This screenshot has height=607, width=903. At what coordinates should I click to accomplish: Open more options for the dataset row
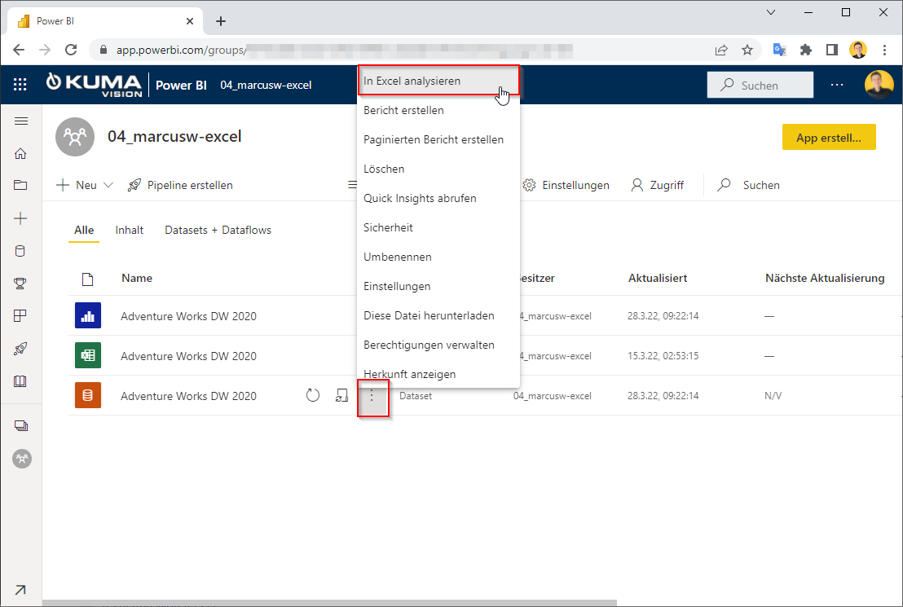point(372,396)
